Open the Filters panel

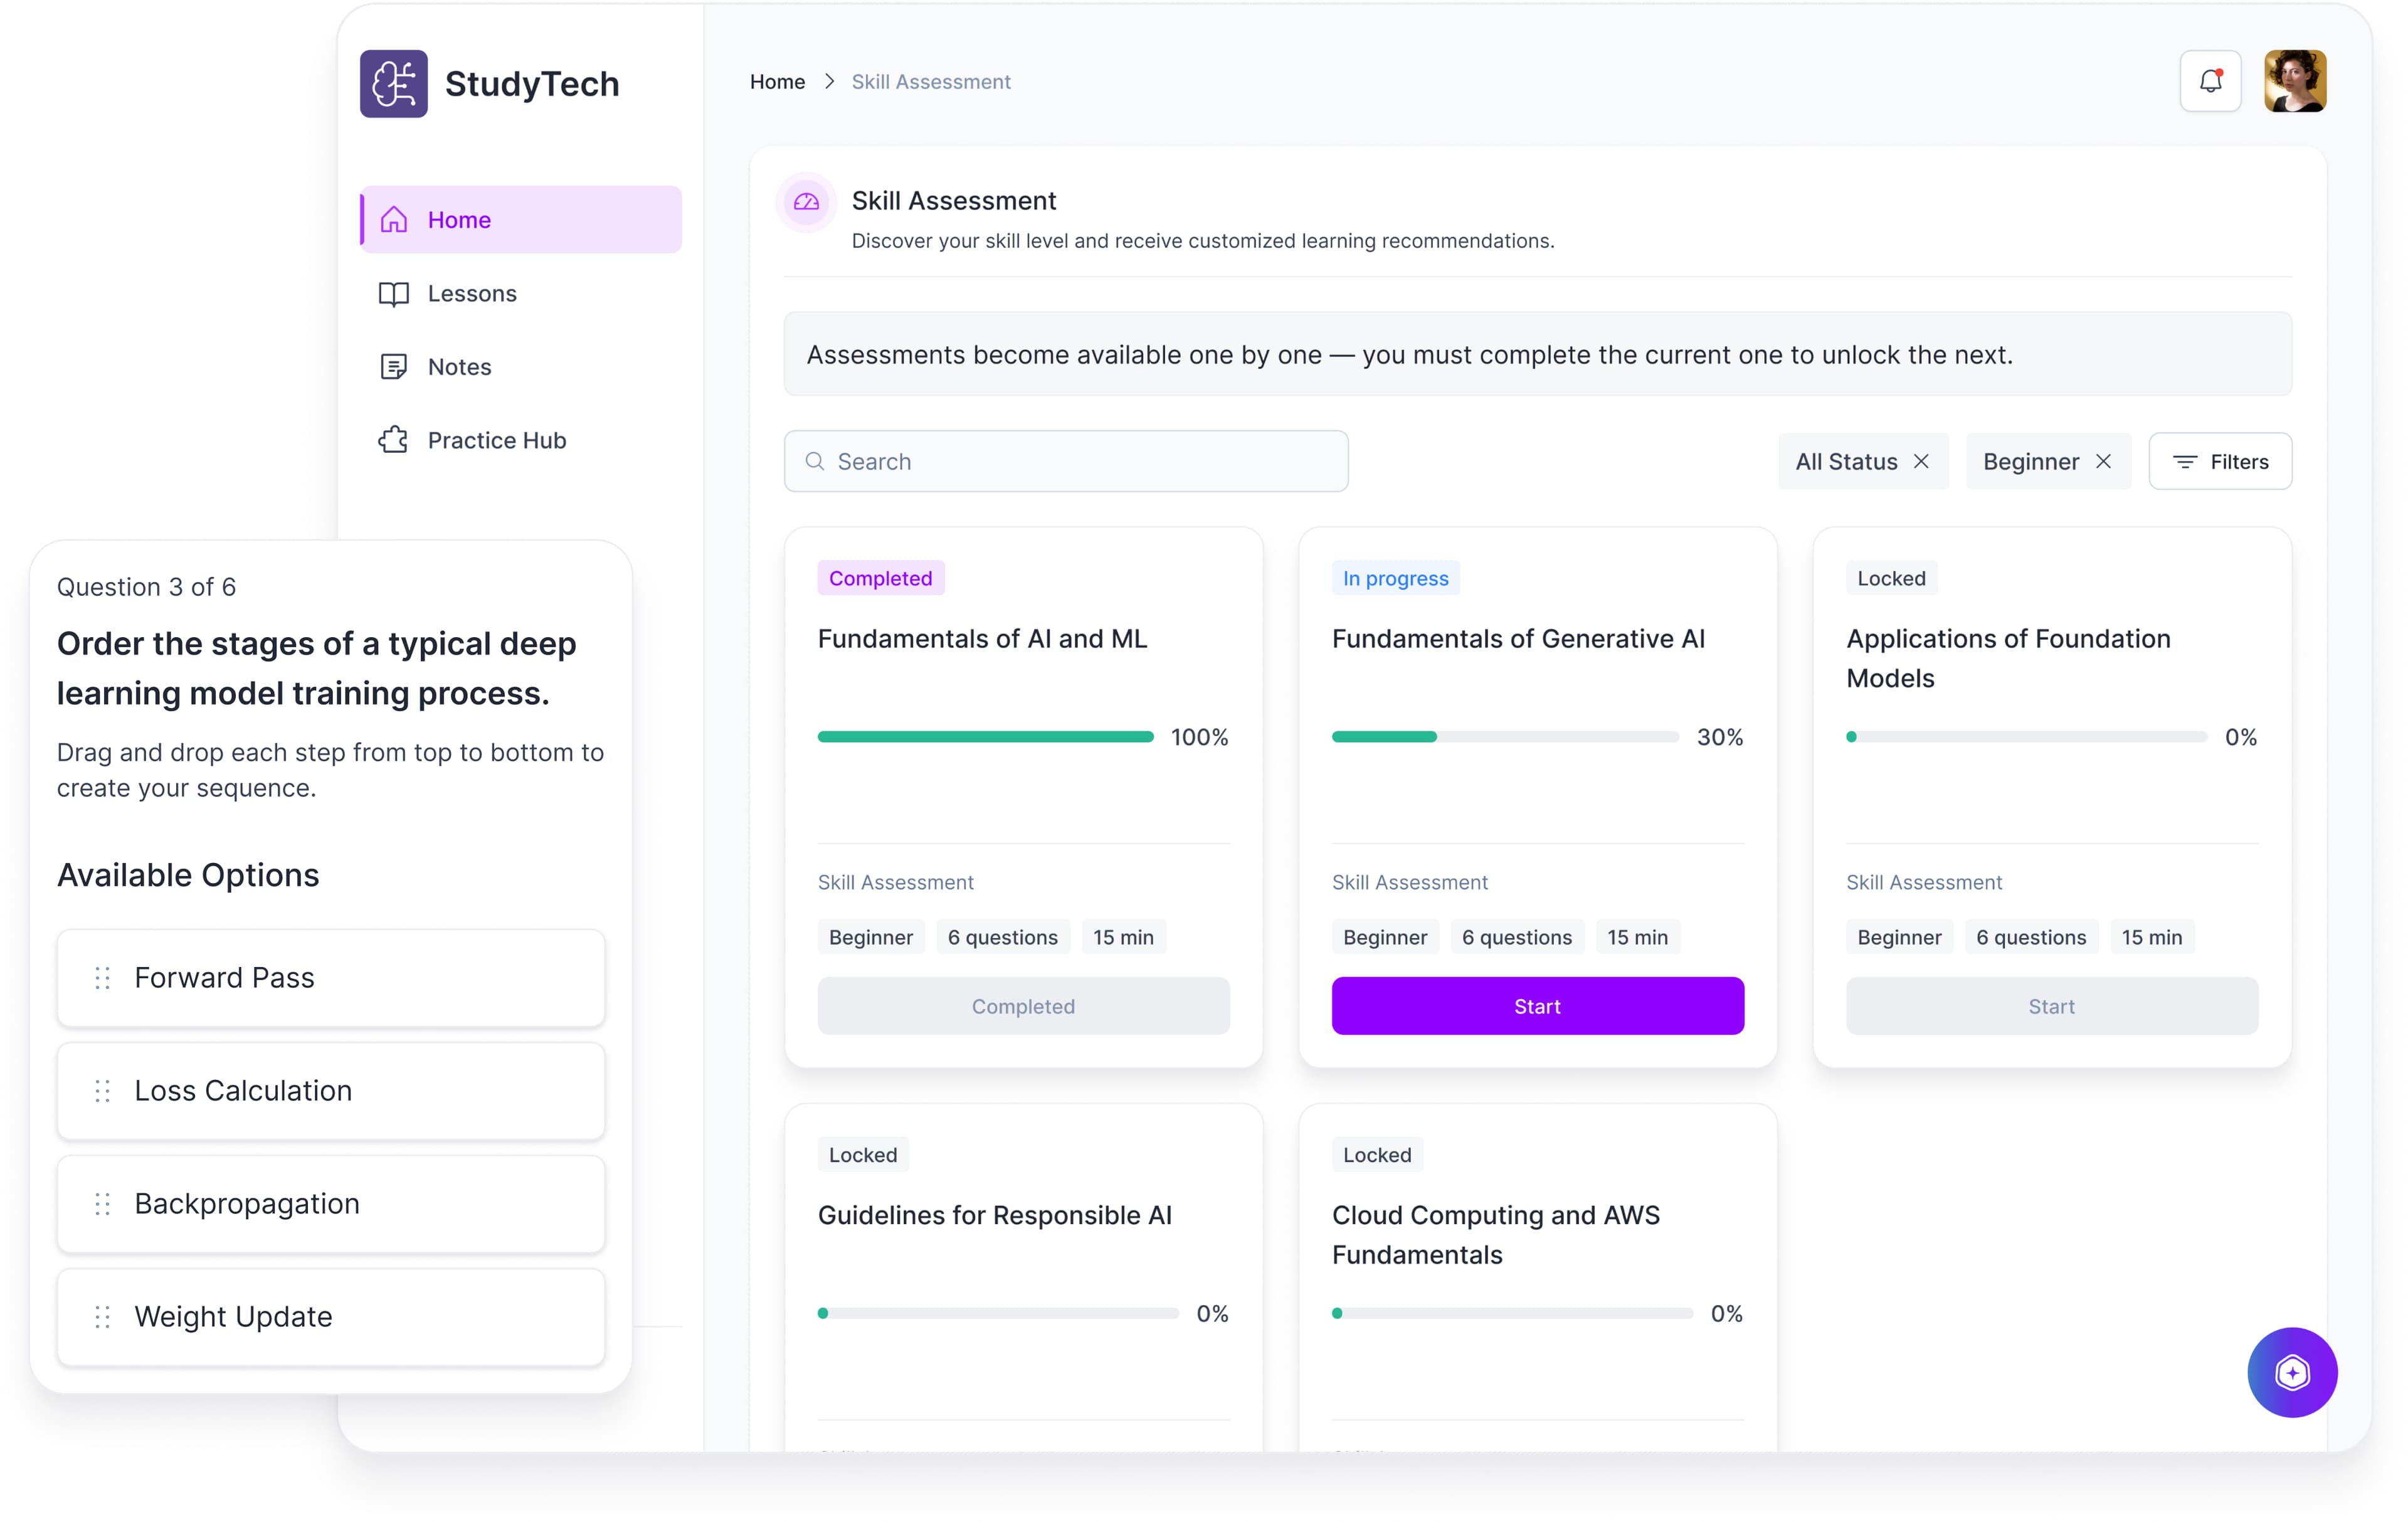coord(2220,461)
